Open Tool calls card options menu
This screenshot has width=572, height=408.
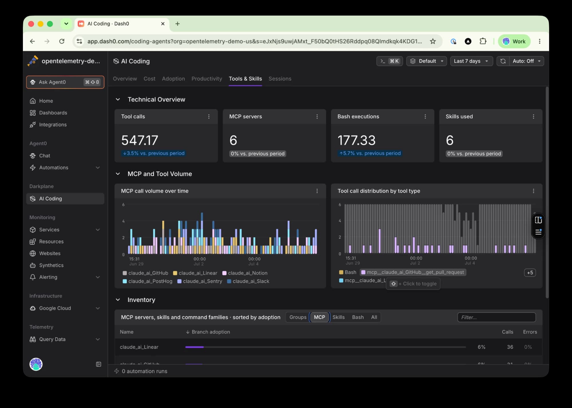(209, 117)
